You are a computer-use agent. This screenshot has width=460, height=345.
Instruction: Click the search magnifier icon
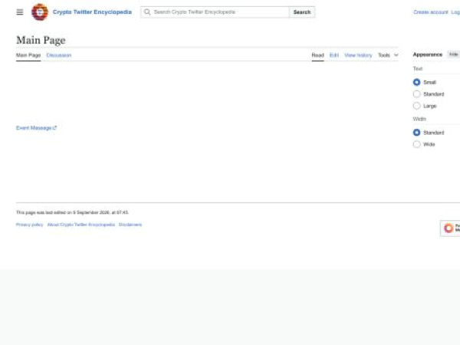coord(147,12)
